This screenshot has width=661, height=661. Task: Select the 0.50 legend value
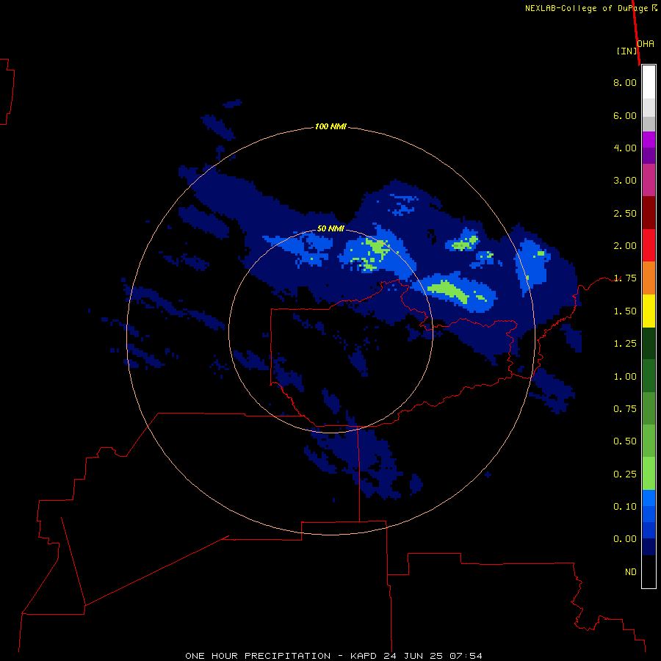coord(625,441)
